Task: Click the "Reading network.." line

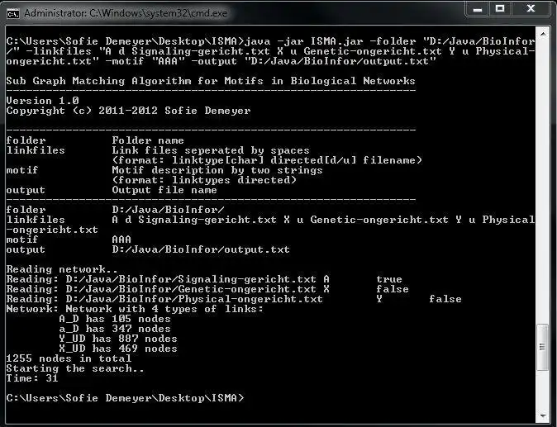Action: 60,269
